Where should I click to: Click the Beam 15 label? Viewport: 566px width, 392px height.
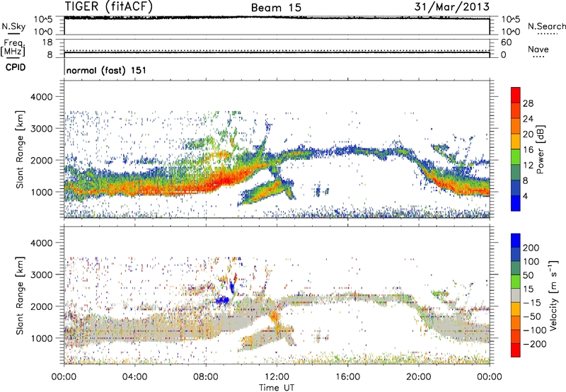point(276,8)
